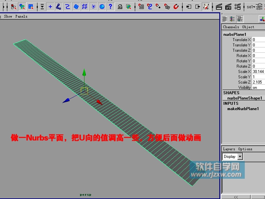Toggle the handles selection mask (plus icon)

point(50,7)
